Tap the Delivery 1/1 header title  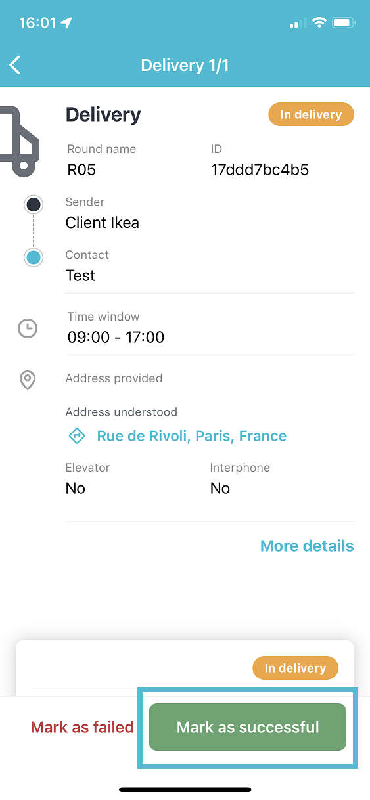(185, 65)
